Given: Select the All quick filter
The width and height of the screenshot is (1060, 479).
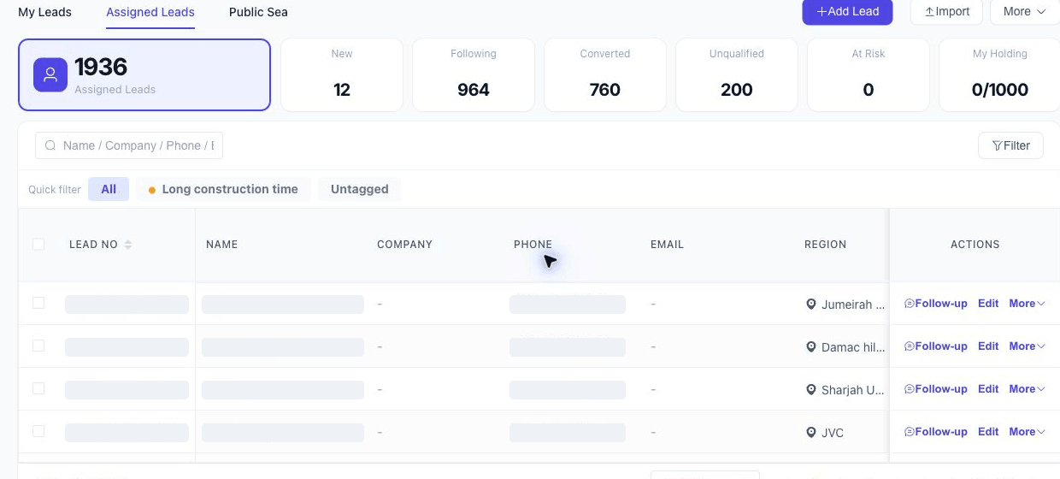Looking at the screenshot, I should (x=109, y=189).
